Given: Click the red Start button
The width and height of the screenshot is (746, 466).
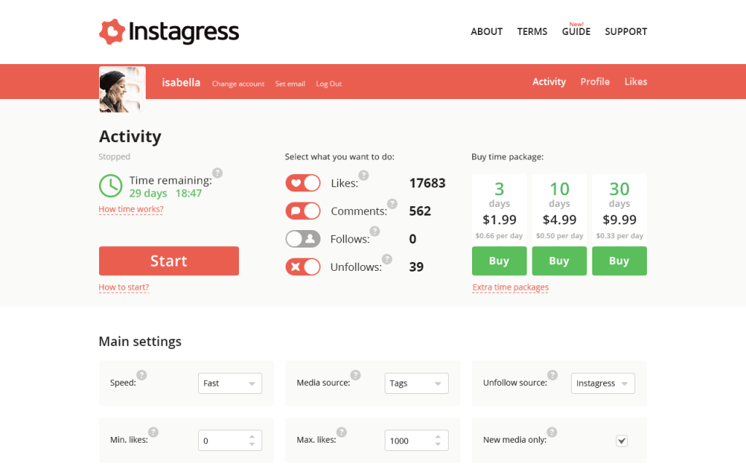Looking at the screenshot, I should (169, 261).
